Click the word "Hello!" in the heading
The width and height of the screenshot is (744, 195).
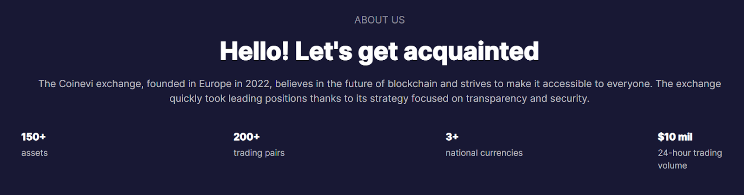point(254,51)
